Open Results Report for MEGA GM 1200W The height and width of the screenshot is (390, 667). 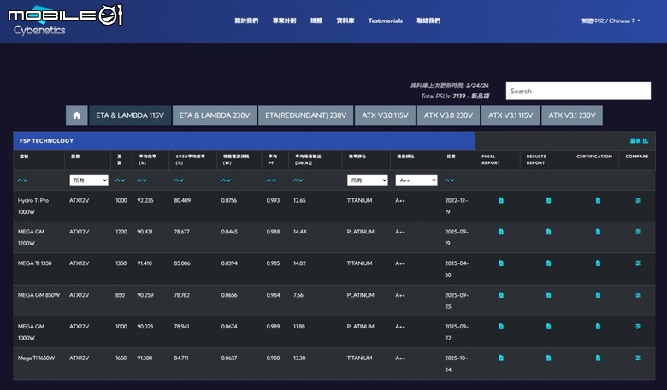click(x=548, y=232)
